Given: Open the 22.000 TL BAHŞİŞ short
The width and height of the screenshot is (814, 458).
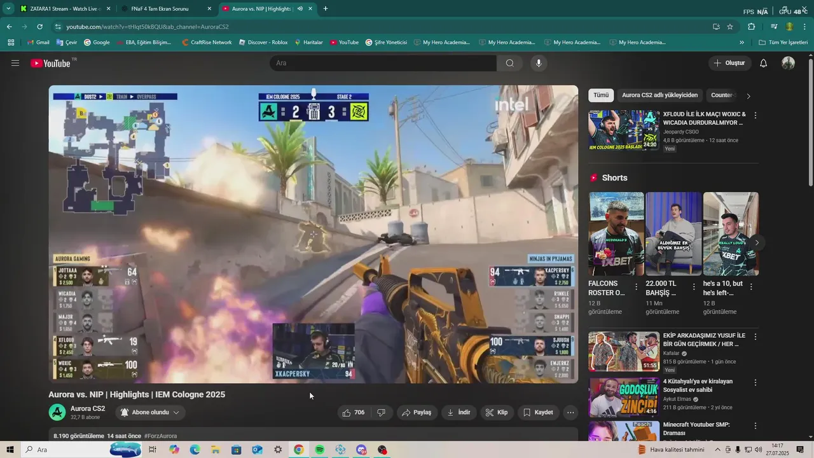Looking at the screenshot, I should point(673,234).
